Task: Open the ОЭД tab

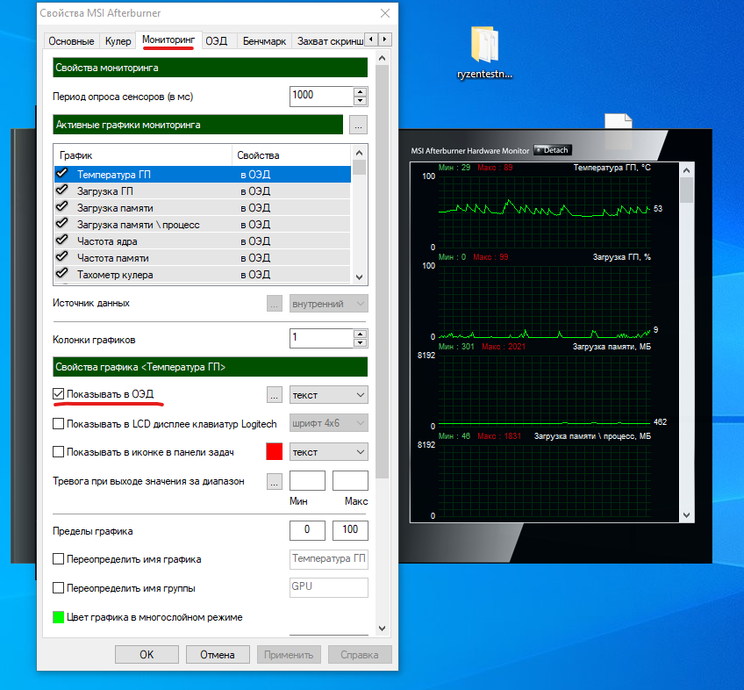Action: tap(217, 41)
